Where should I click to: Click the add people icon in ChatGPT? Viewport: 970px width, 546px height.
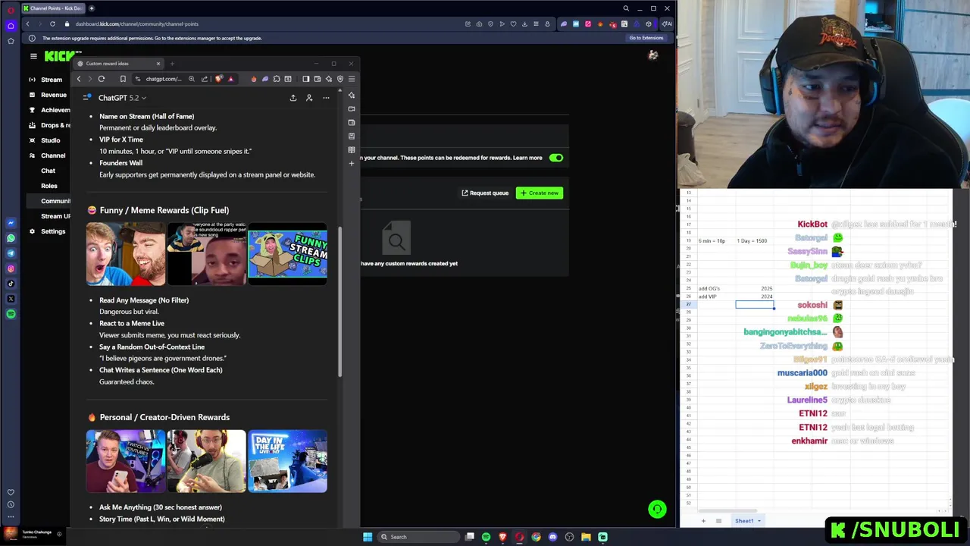tap(309, 98)
